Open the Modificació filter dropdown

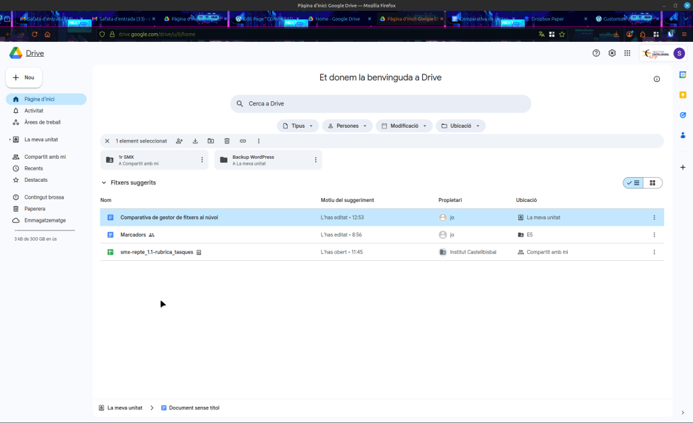[405, 126]
